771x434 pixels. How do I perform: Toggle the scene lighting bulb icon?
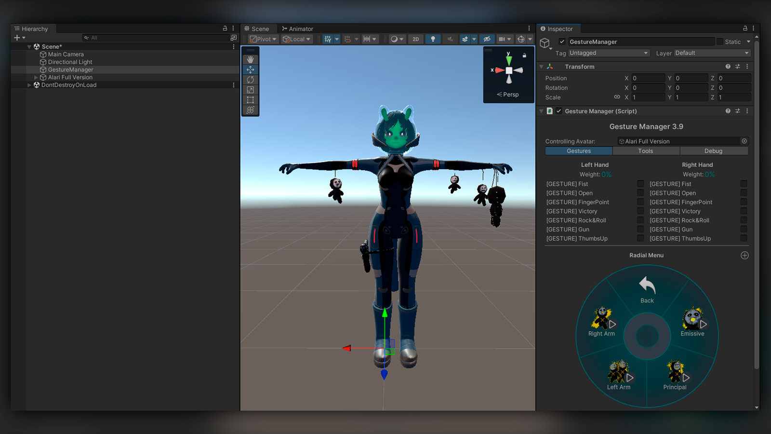click(433, 39)
